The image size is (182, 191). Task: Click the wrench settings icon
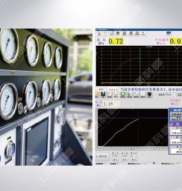point(136,94)
